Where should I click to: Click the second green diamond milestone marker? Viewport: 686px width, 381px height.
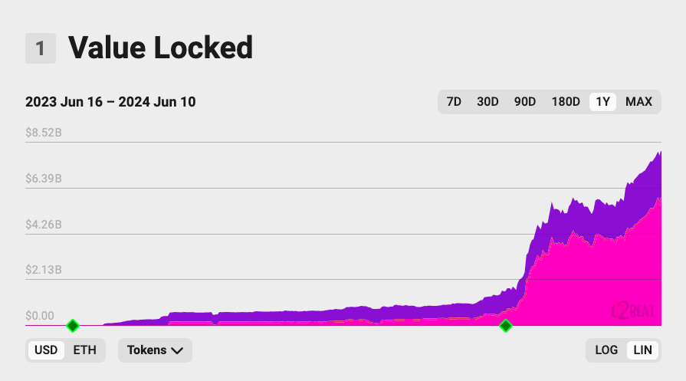tap(505, 326)
